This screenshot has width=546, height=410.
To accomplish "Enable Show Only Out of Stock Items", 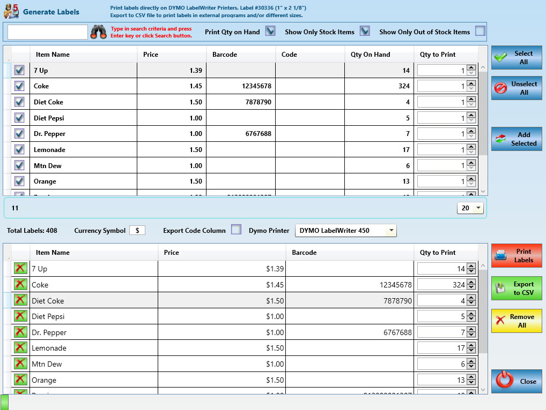I will 480,31.
